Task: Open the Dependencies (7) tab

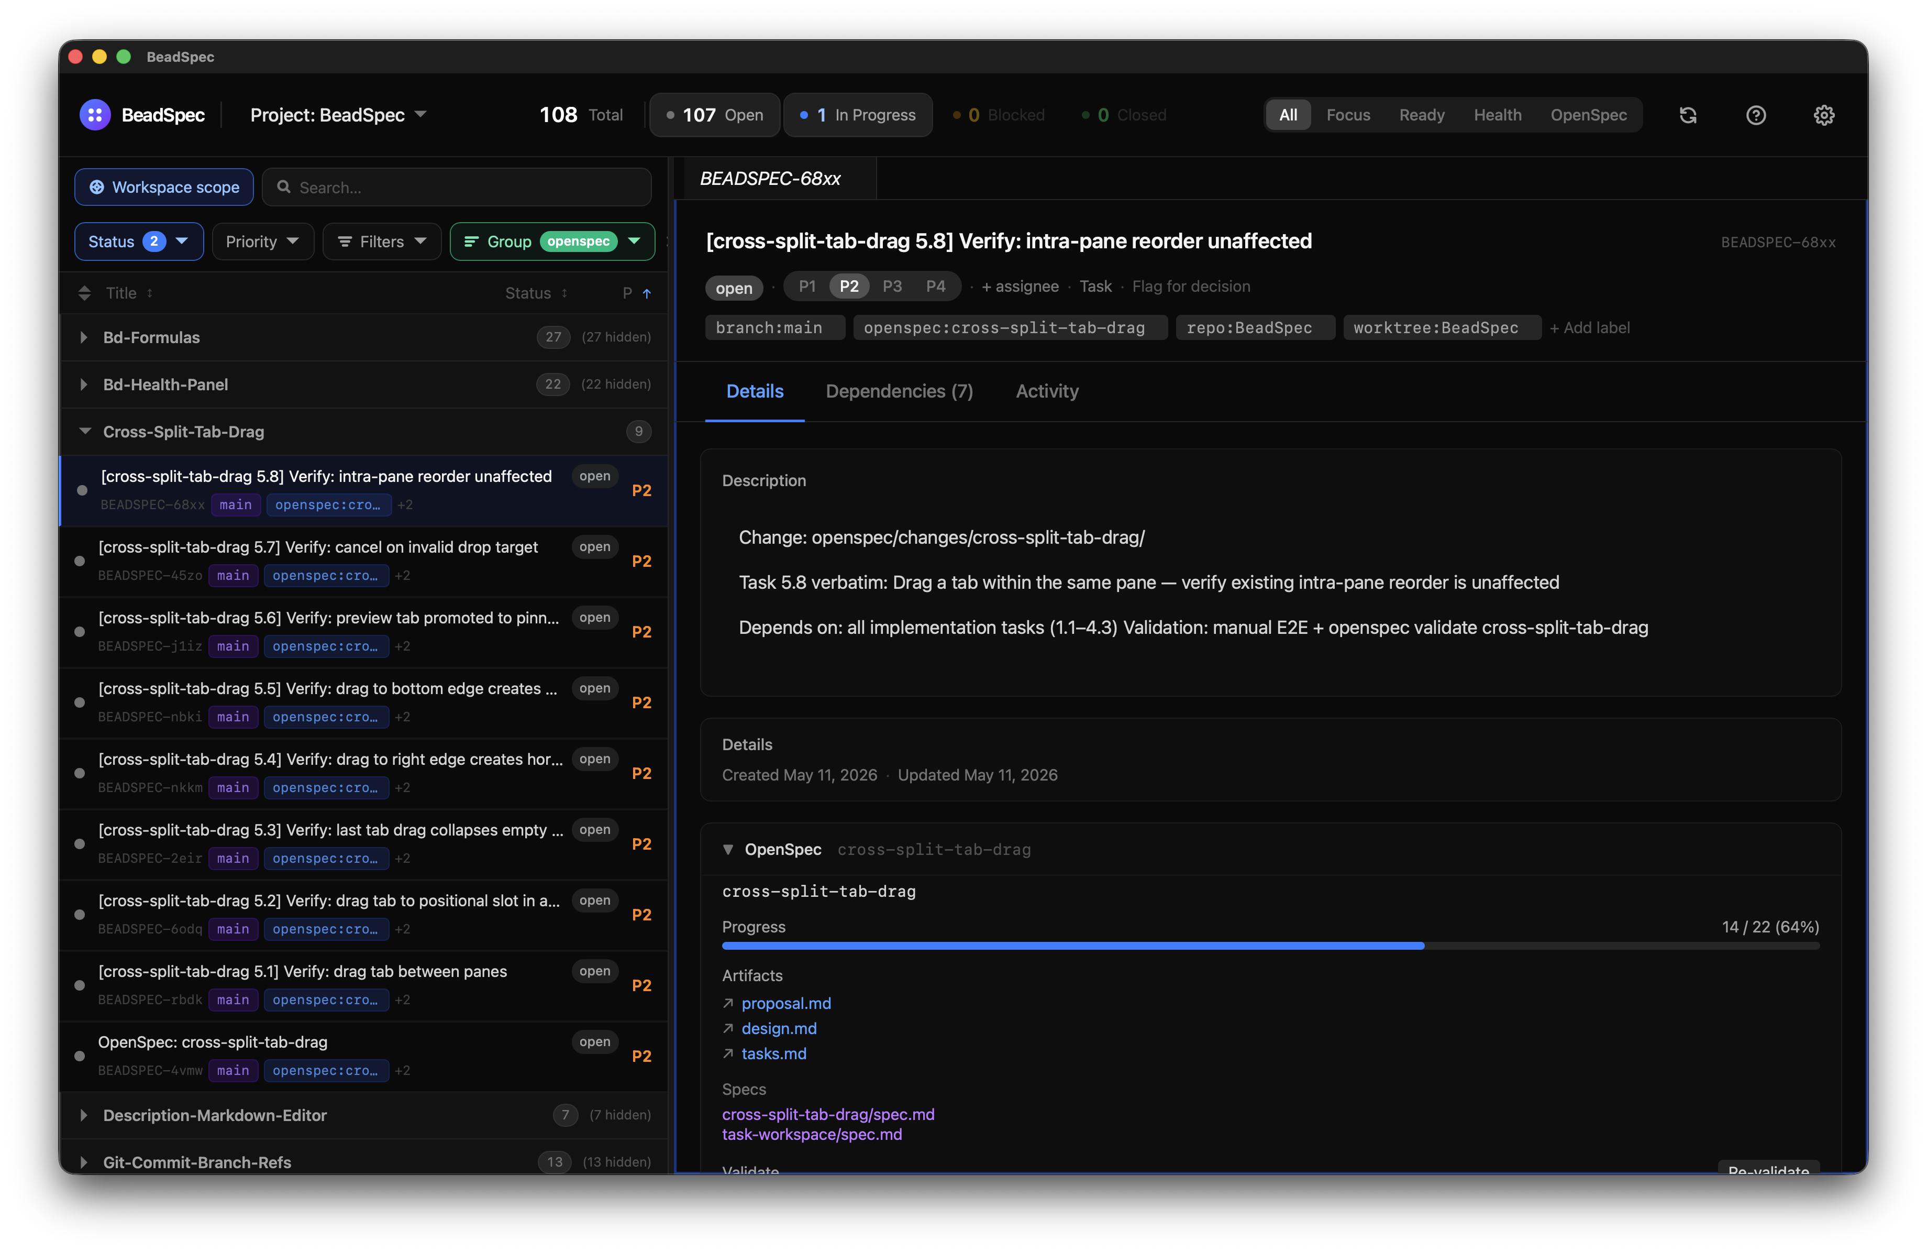Action: coord(900,391)
